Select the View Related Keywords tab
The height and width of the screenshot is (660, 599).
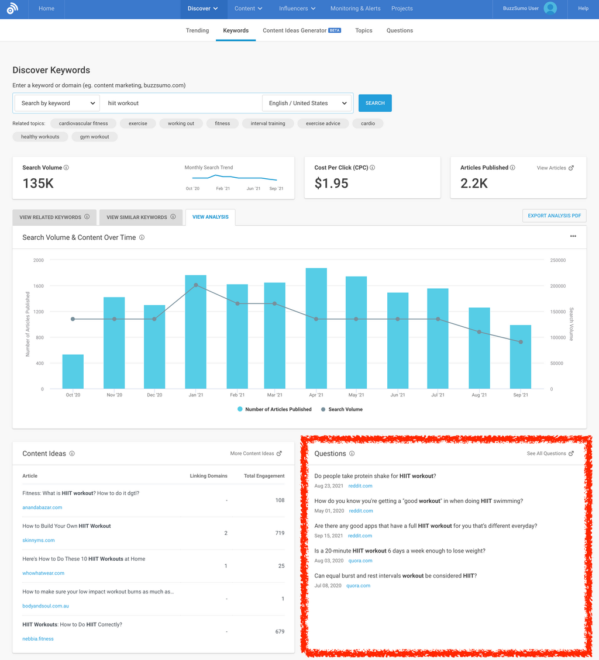tap(54, 217)
